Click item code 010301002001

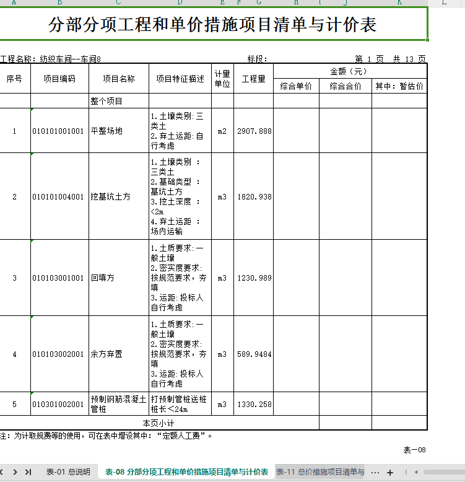pyautogui.click(x=59, y=404)
